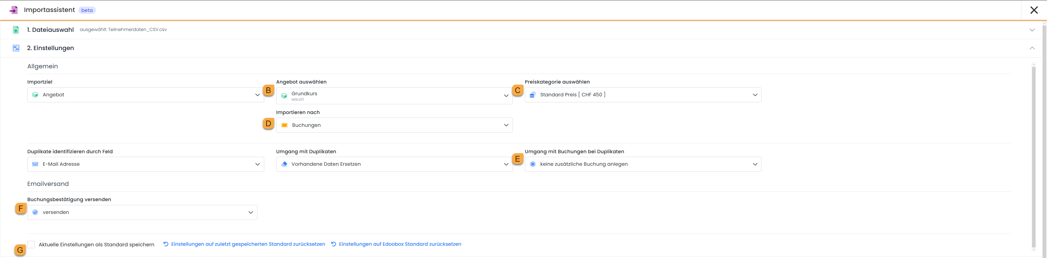Click the coin stack icon in Preiskategorie
This screenshot has height=258, width=1047.
(532, 95)
